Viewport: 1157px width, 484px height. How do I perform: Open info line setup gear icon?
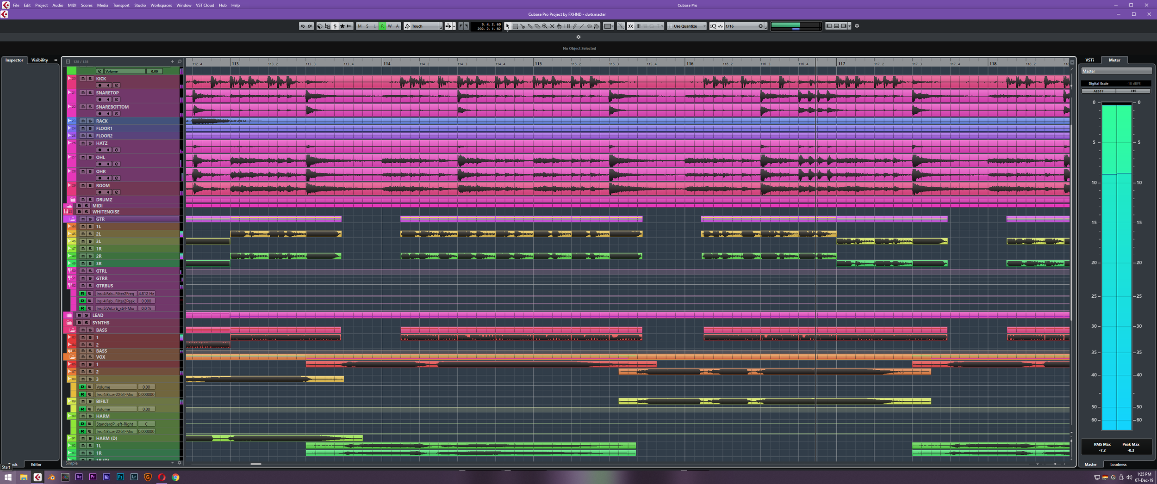[578, 37]
